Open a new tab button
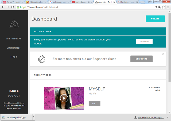This screenshot has width=171, height=121. tap(142, 2)
